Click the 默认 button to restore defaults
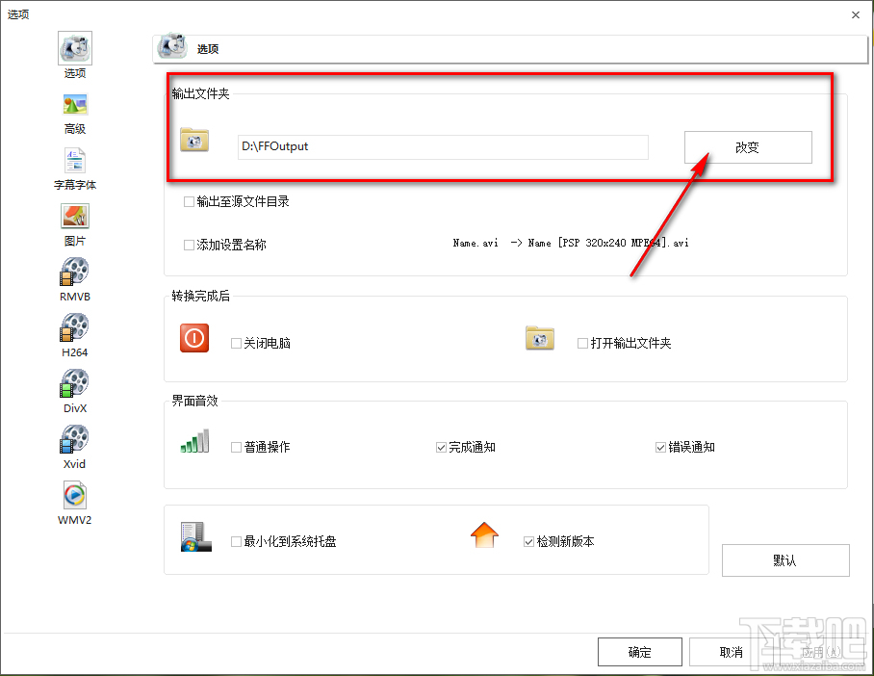874x676 pixels. 785,560
